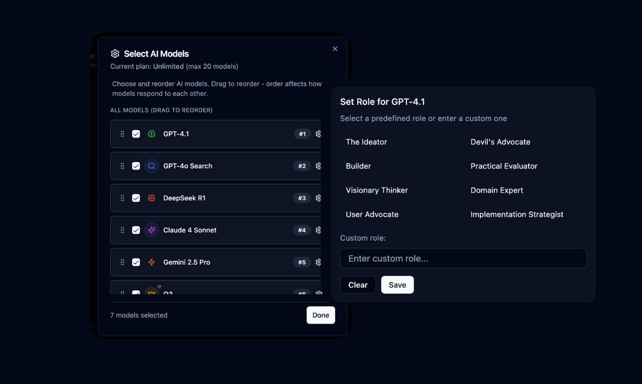Click the #1 rank badge
The image size is (642, 384).
click(x=302, y=134)
